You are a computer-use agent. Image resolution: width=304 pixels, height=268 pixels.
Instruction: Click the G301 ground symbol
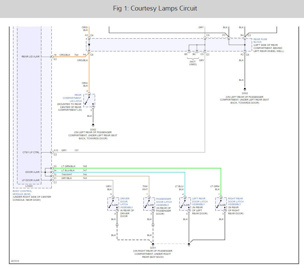tap(153, 244)
